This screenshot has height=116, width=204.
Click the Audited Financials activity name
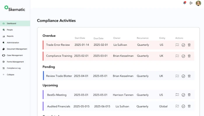[x=58, y=106]
